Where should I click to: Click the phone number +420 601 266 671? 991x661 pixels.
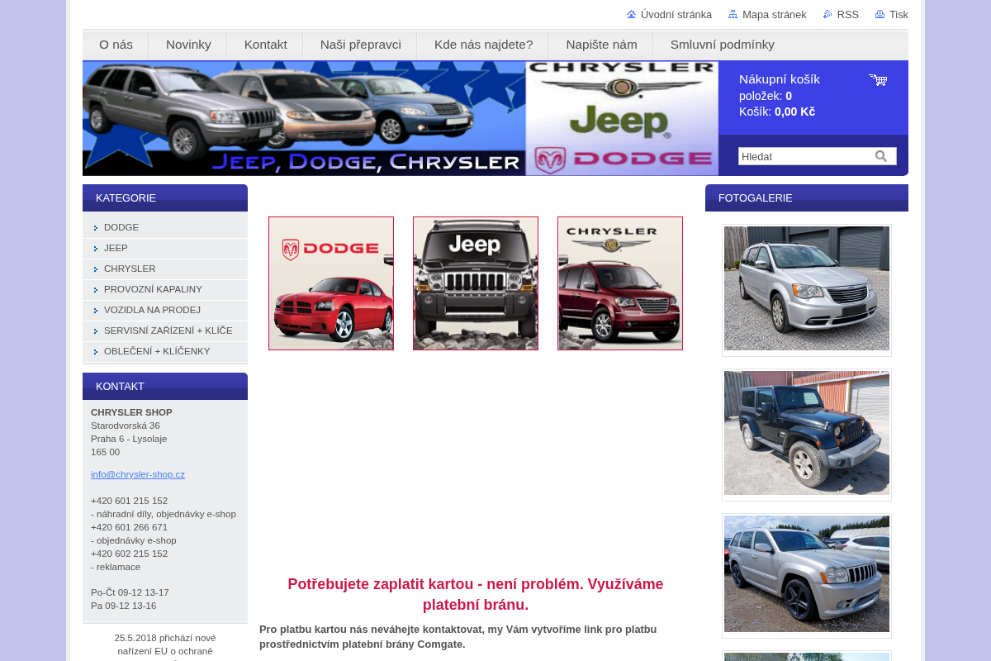(129, 527)
